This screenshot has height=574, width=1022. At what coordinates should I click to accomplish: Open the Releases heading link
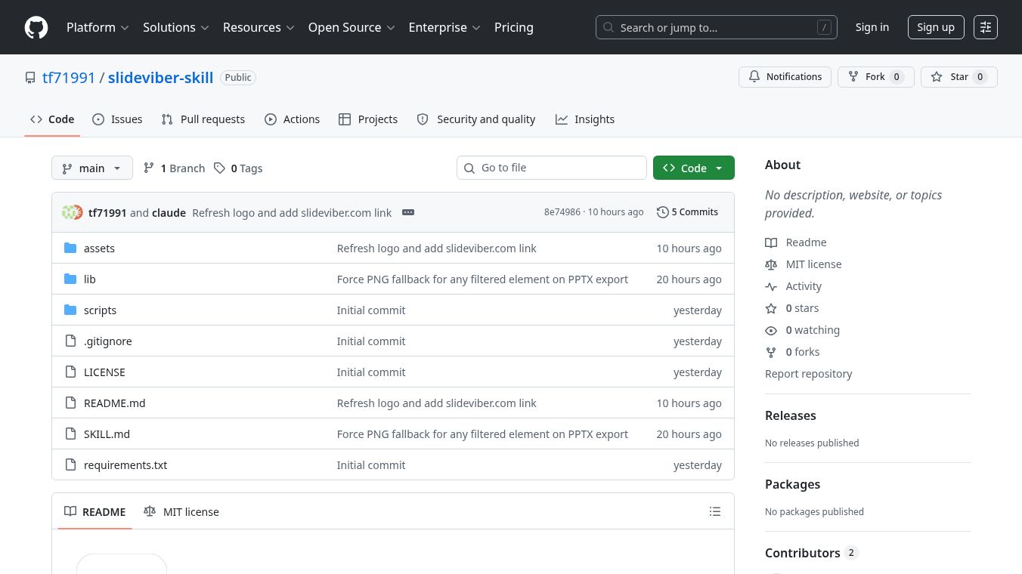pyautogui.click(x=790, y=415)
